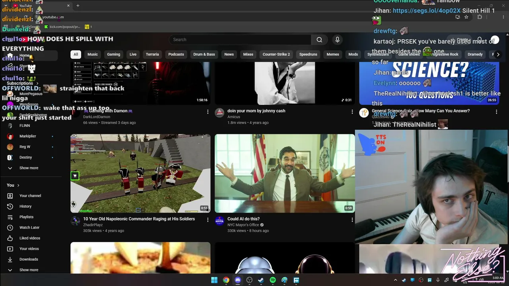Screen dimensions: 509x286
Task: Open the Windows Start menu
Action: pyautogui.click(x=214, y=280)
